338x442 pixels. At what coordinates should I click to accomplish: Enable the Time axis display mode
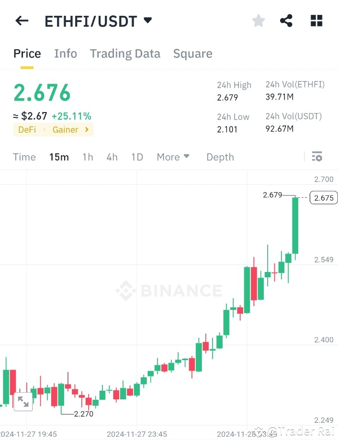click(24, 157)
